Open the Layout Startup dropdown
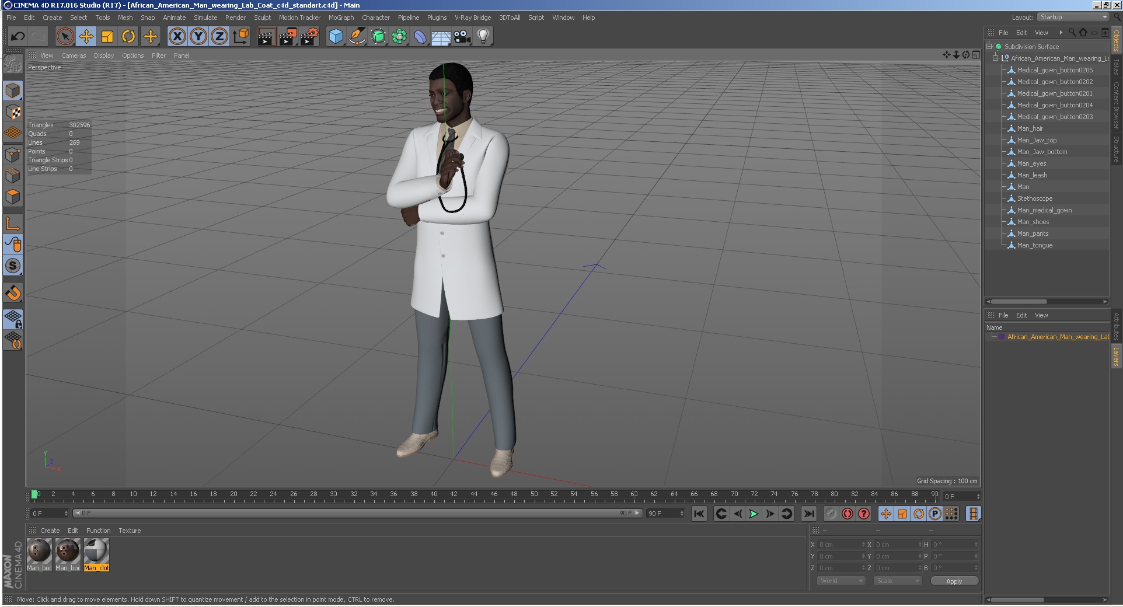The image size is (1123, 607). point(1073,17)
